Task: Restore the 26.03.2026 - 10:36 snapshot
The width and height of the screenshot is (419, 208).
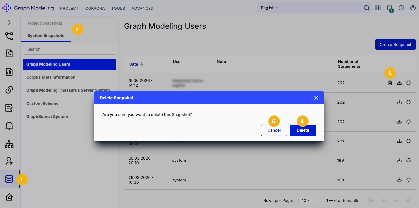Action: [409, 180]
